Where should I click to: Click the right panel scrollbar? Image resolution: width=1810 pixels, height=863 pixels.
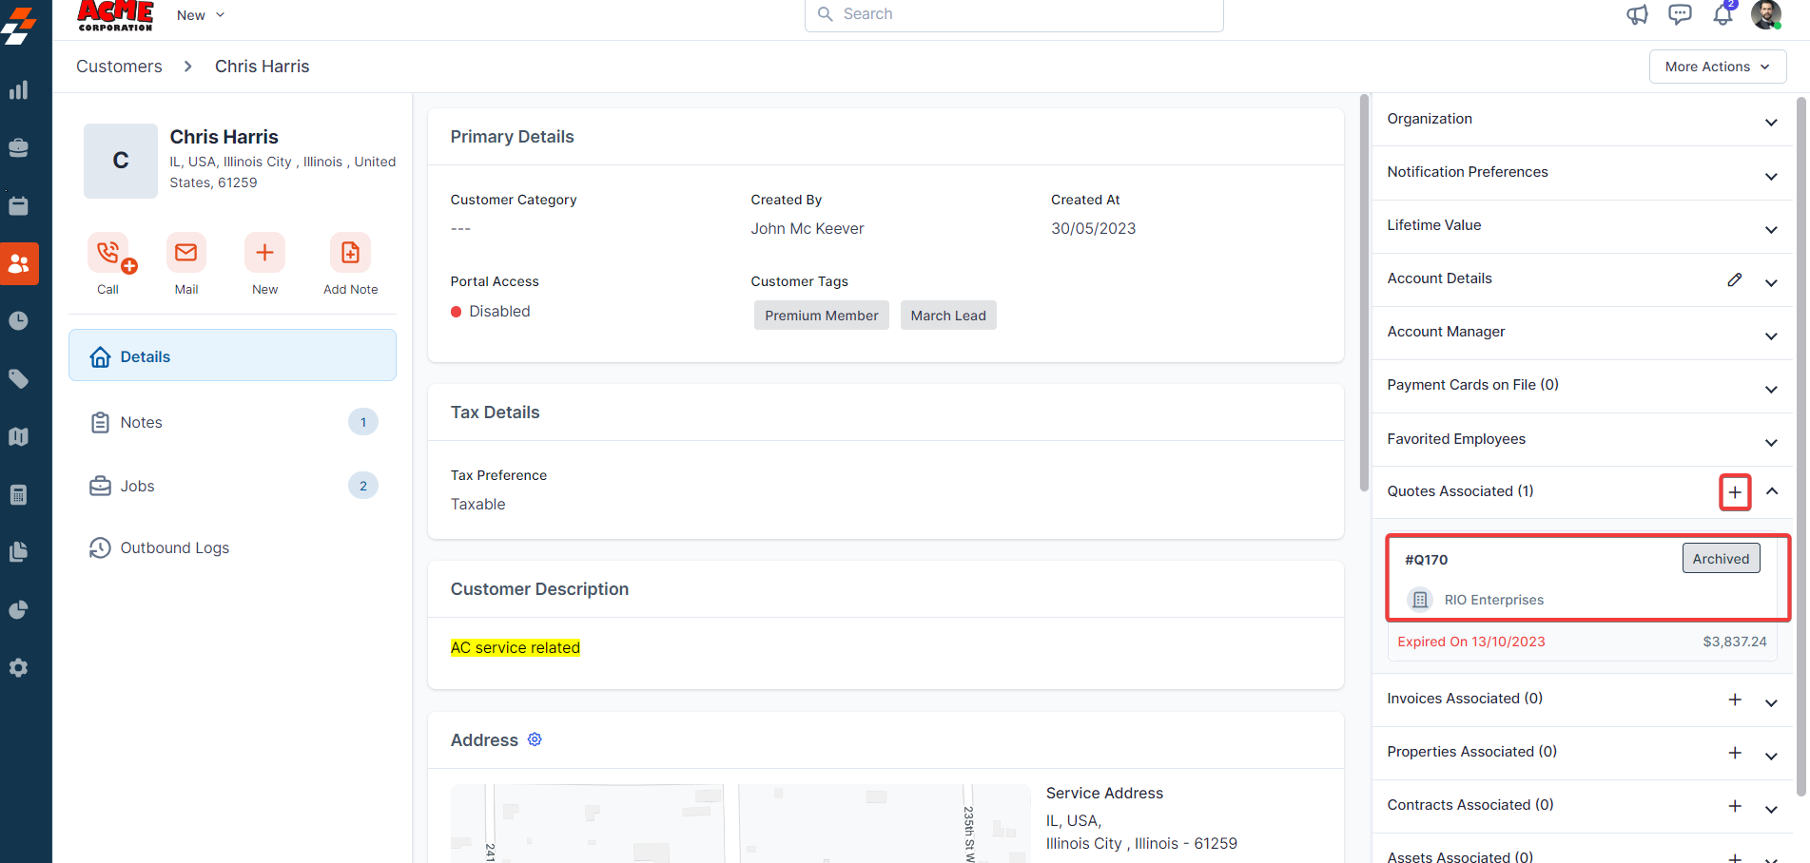coord(1801,446)
